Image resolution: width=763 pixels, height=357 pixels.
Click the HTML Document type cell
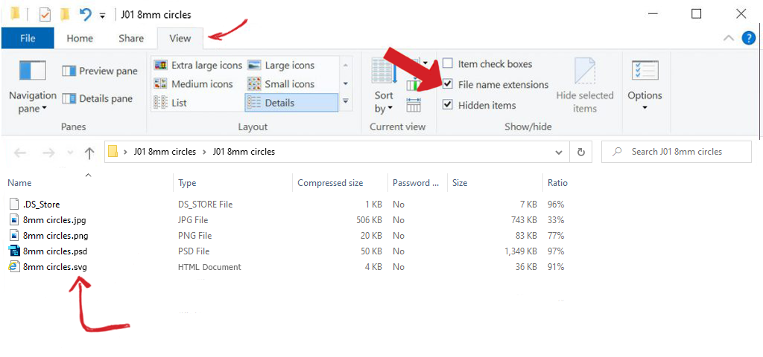(x=209, y=267)
